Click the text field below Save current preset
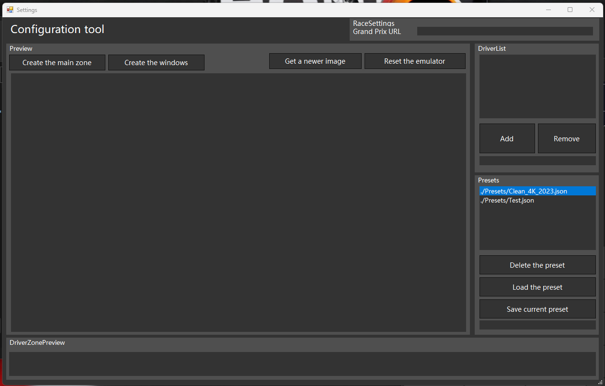 coord(537,325)
